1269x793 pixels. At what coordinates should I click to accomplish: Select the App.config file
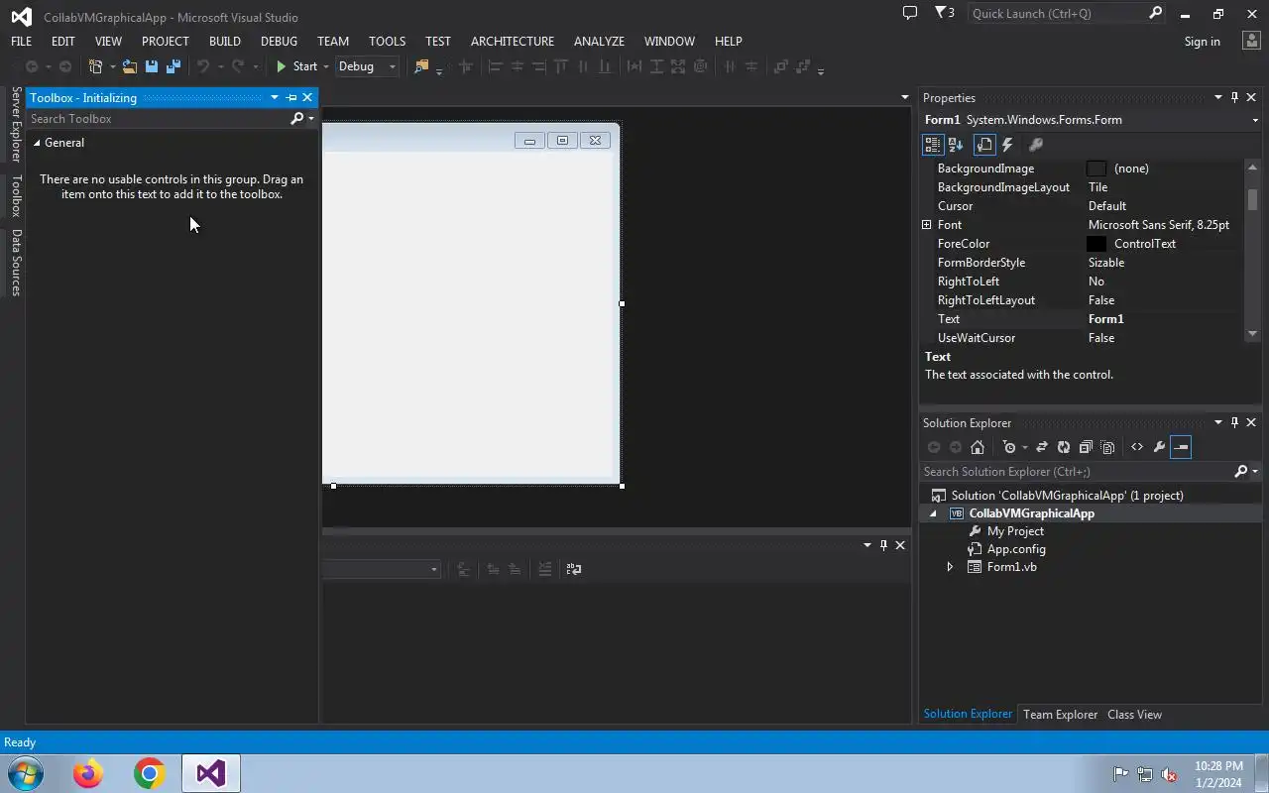point(1016,549)
